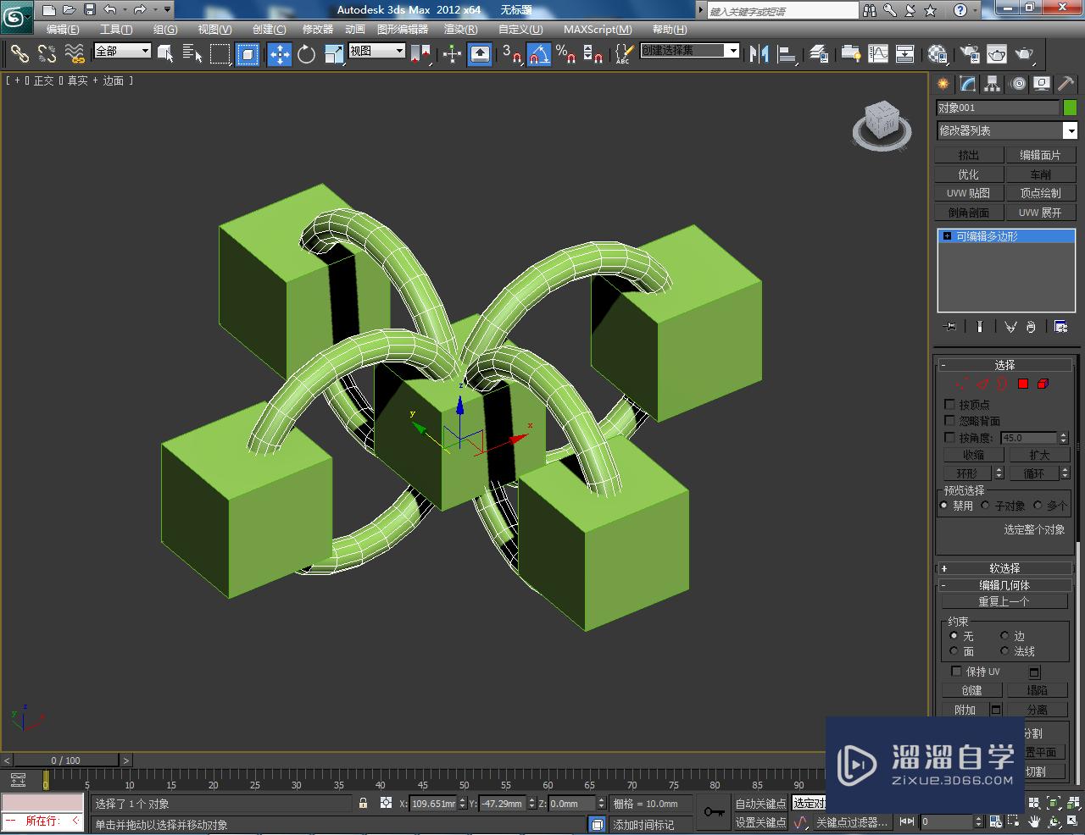1085x835 pixels.
Task: Activate the Bind to Space Warp tool
Action: 75,53
